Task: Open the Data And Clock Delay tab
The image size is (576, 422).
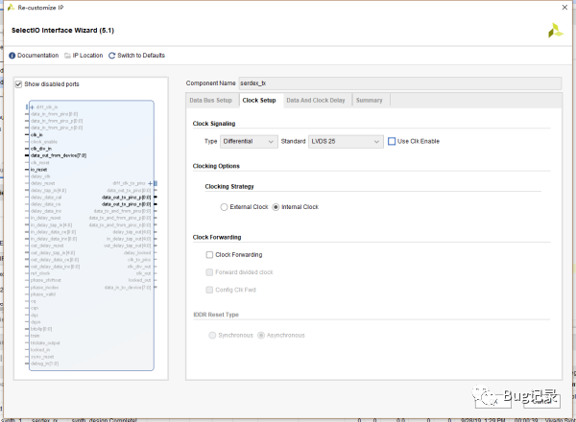Action: click(316, 101)
